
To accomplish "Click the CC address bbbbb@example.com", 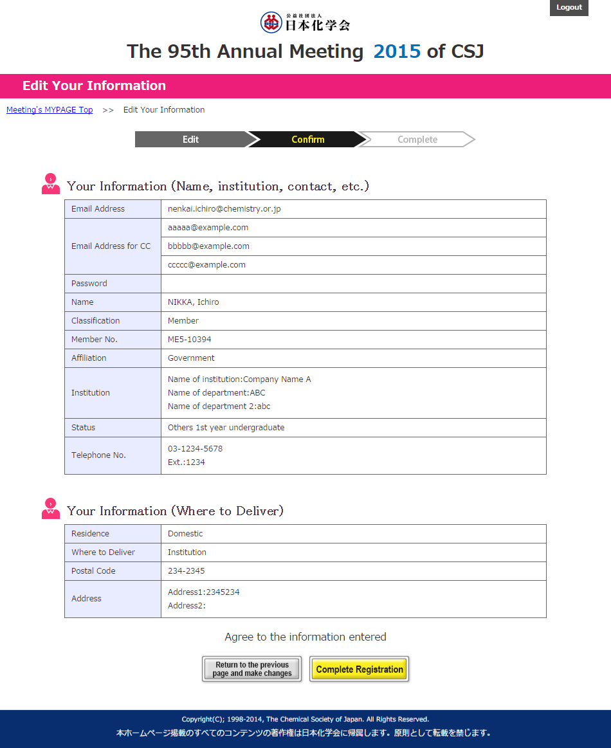I will [208, 246].
